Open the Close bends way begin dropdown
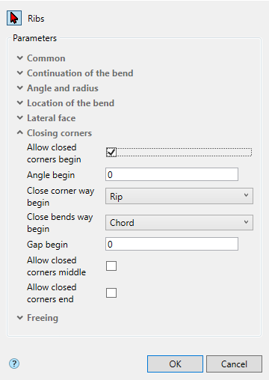Screen dimensions: 269x380 179,222
